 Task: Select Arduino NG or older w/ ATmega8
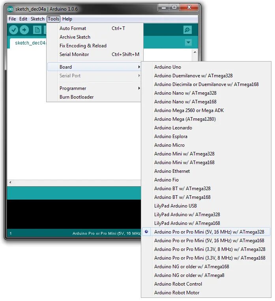point(206,275)
